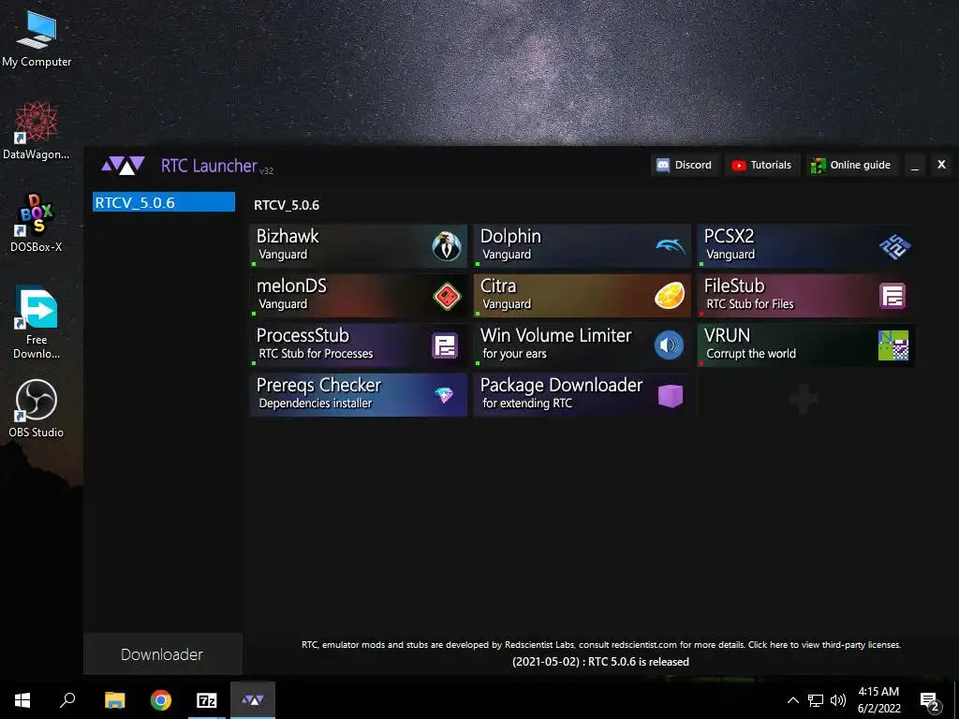
Task: Select the OBS Studio desktop shortcut
Action: 37,408
